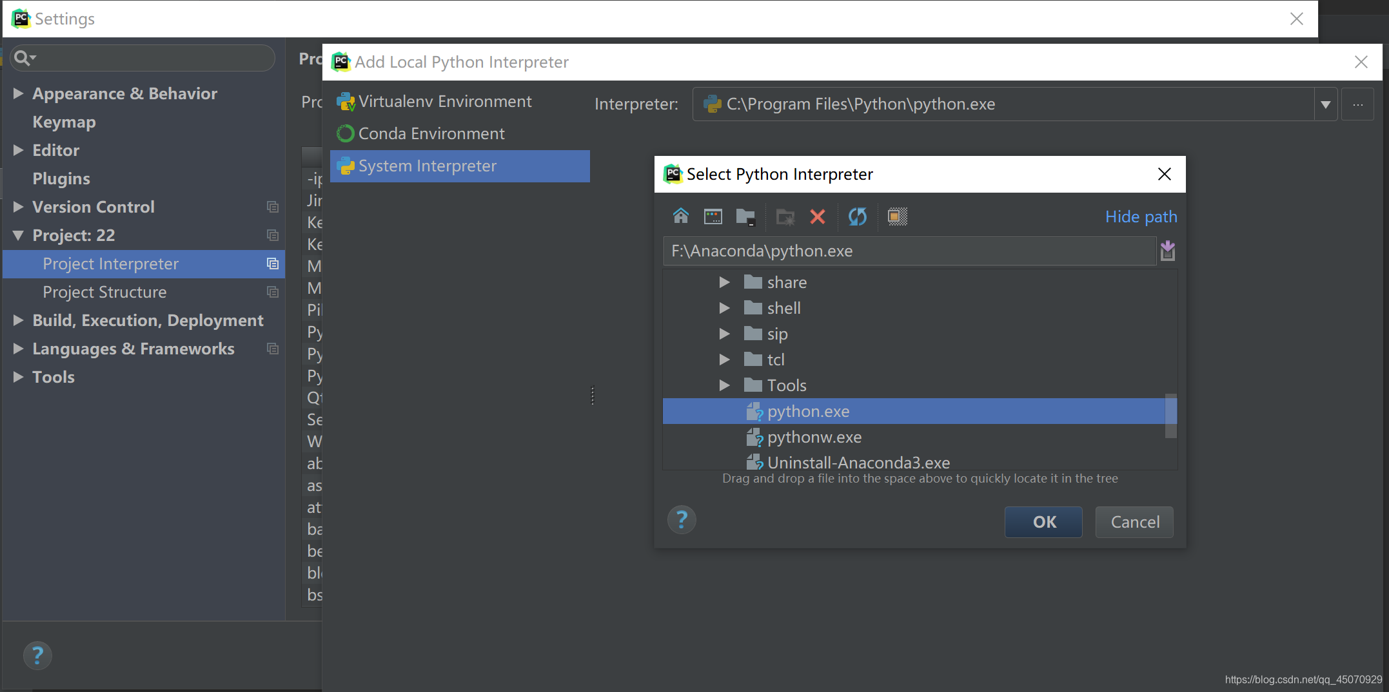This screenshot has width=1389, height=692.
Task: Expand Appearance & Behavior settings
Action: tap(19, 93)
